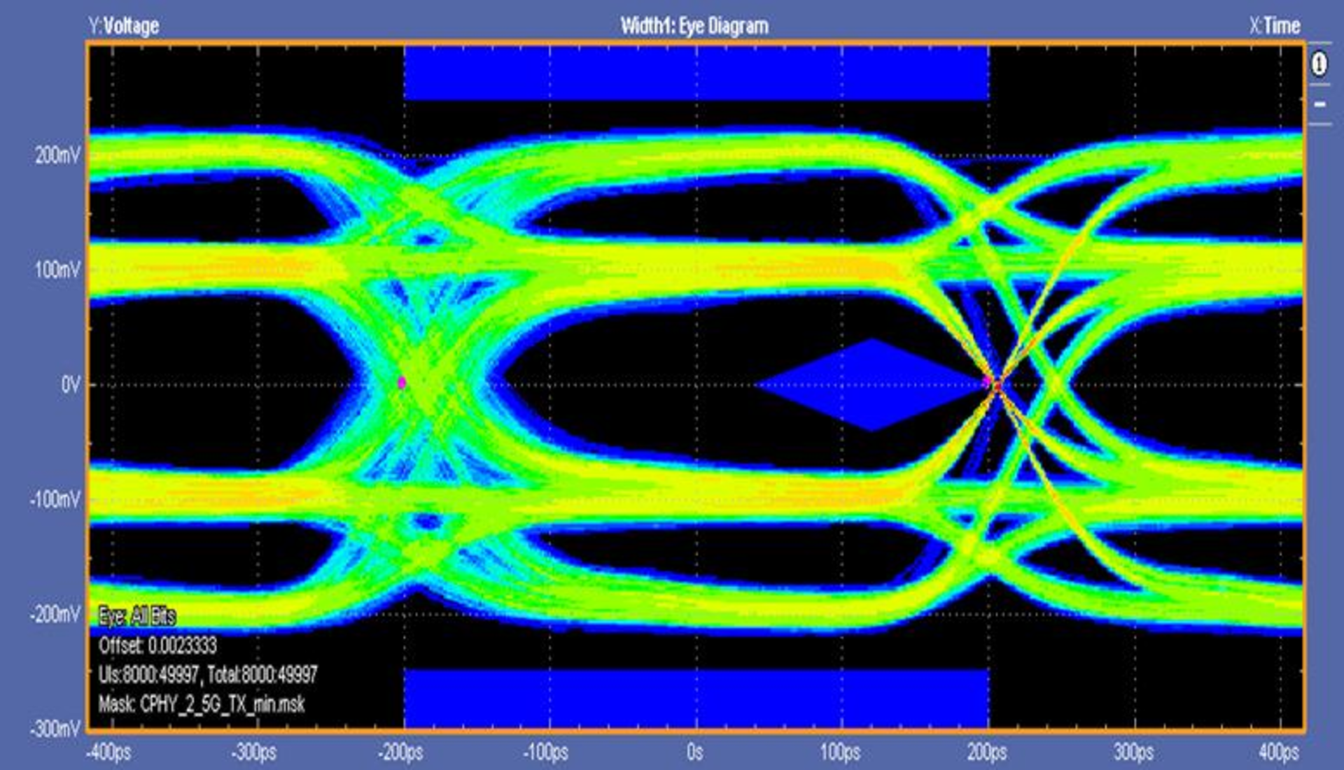
Task: Click the blue diamond mask in eye center
Action: click(x=871, y=385)
